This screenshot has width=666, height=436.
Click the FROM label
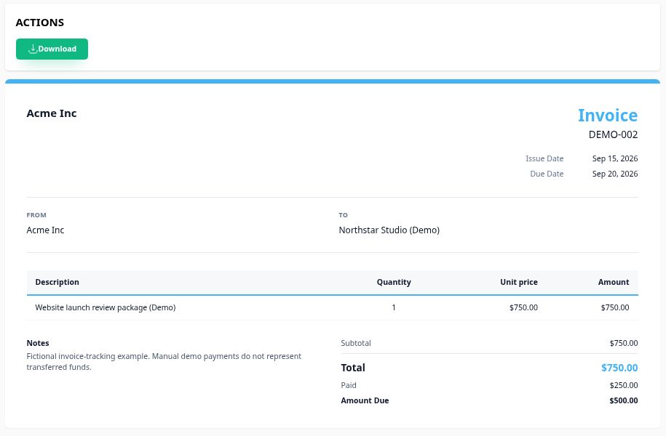(36, 215)
